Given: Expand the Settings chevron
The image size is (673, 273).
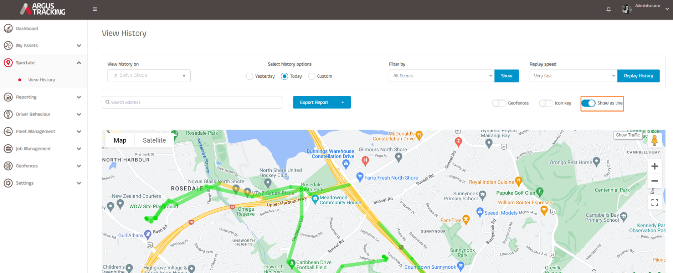Looking at the screenshot, I should (x=79, y=183).
